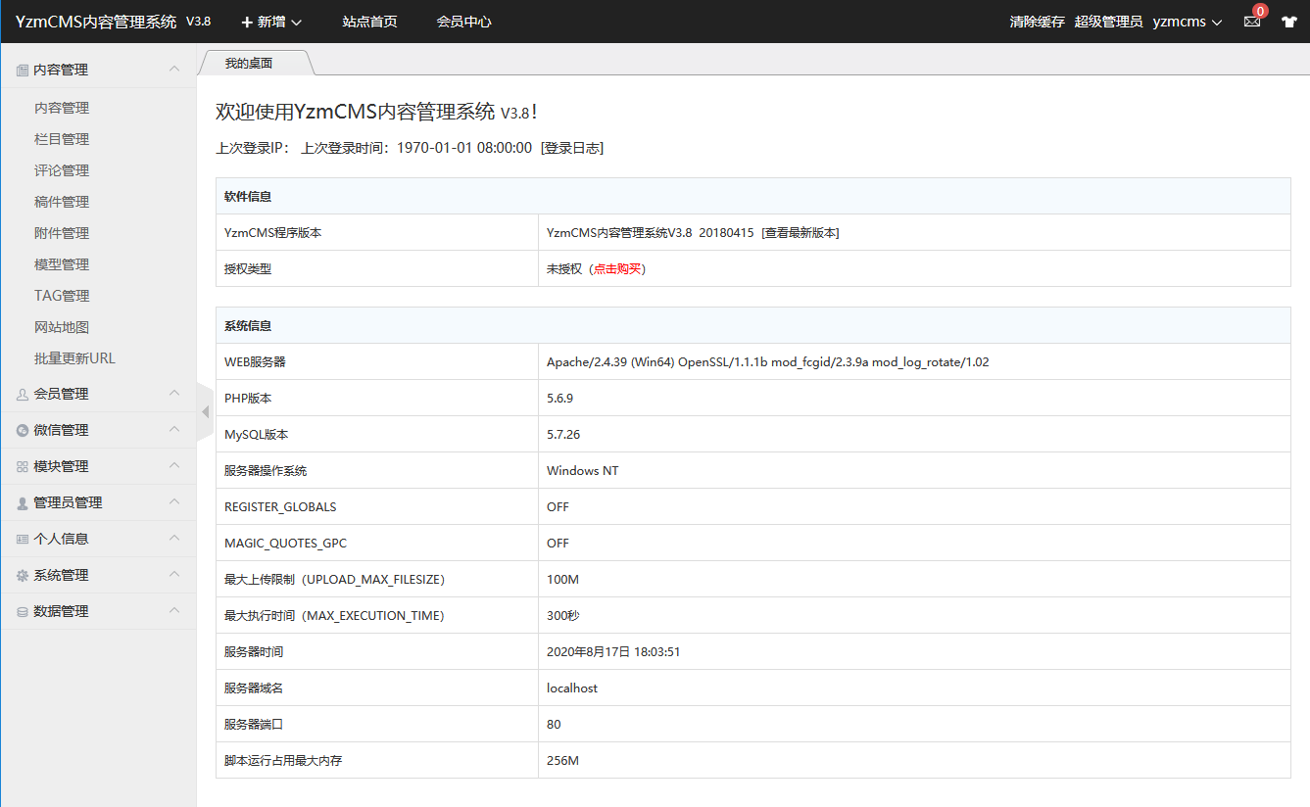Open the mail messages envelope icon
This screenshot has width=1310, height=807.
(x=1251, y=22)
